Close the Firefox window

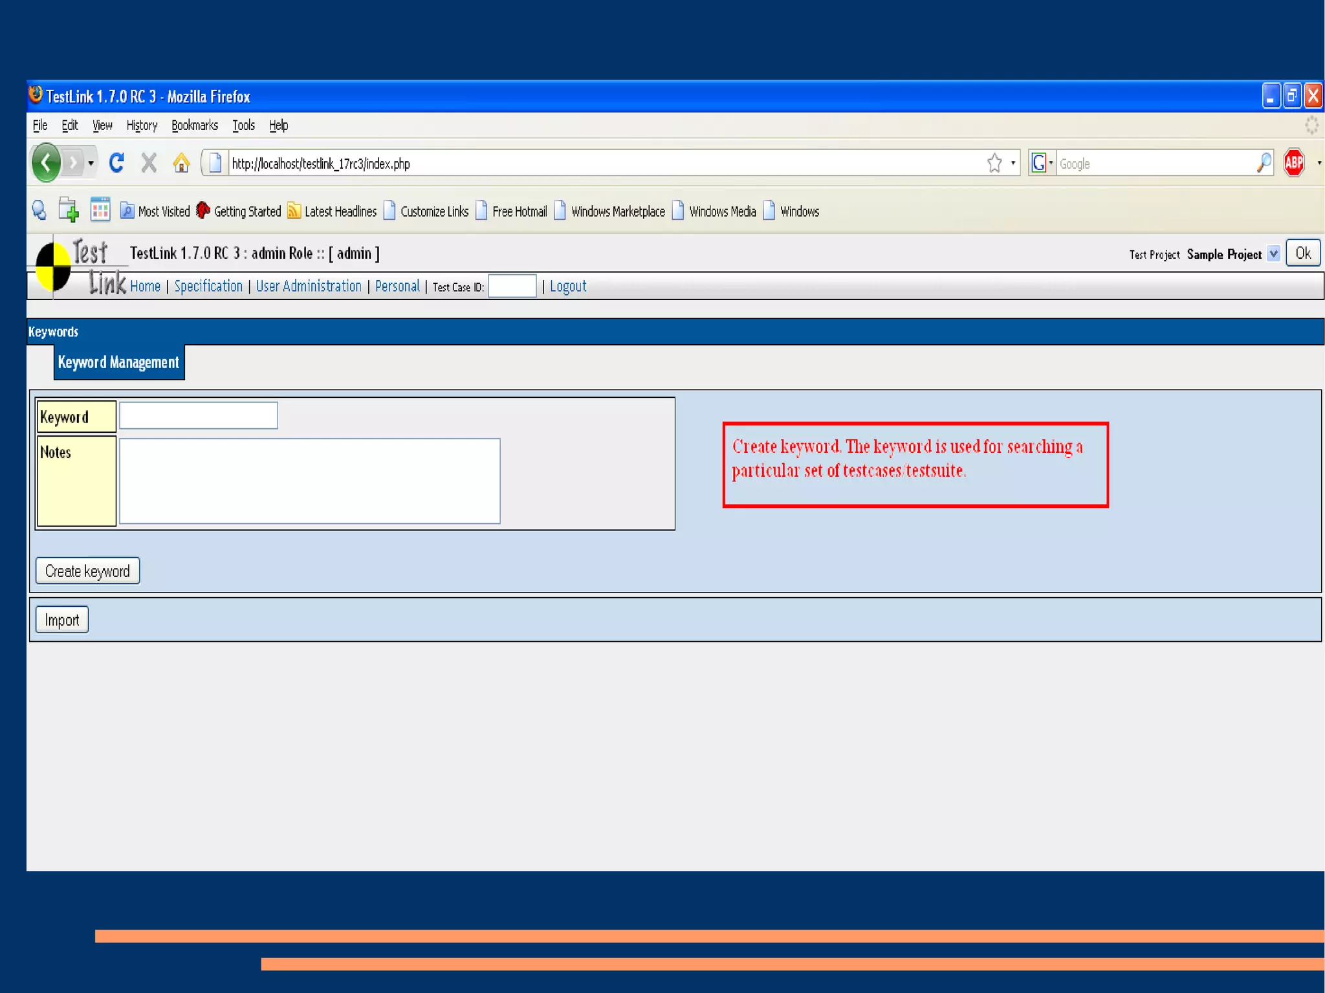pos(1313,96)
